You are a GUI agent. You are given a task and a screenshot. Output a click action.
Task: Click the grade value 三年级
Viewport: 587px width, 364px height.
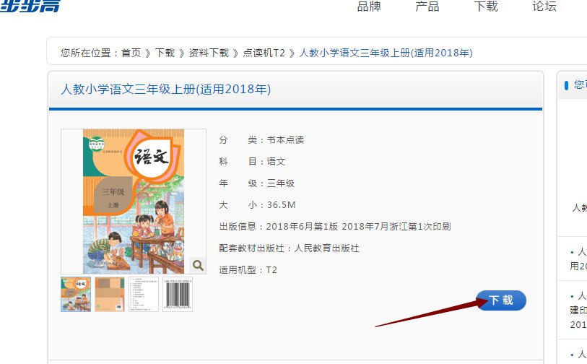pyautogui.click(x=281, y=183)
